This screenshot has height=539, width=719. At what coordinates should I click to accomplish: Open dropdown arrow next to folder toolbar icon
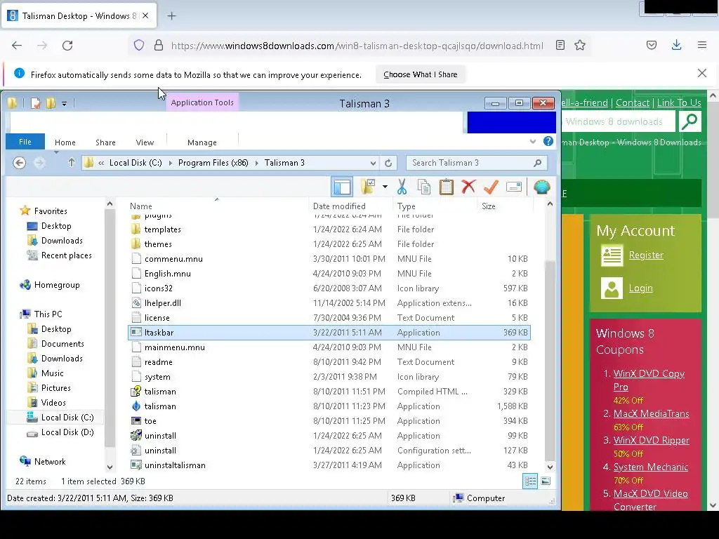pyautogui.click(x=385, y=187)
